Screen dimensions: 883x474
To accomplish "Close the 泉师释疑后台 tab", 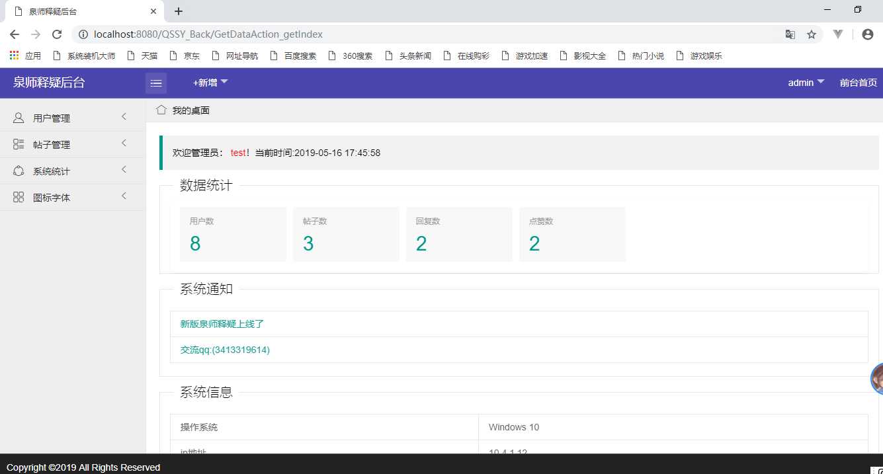I will point(153,11).
